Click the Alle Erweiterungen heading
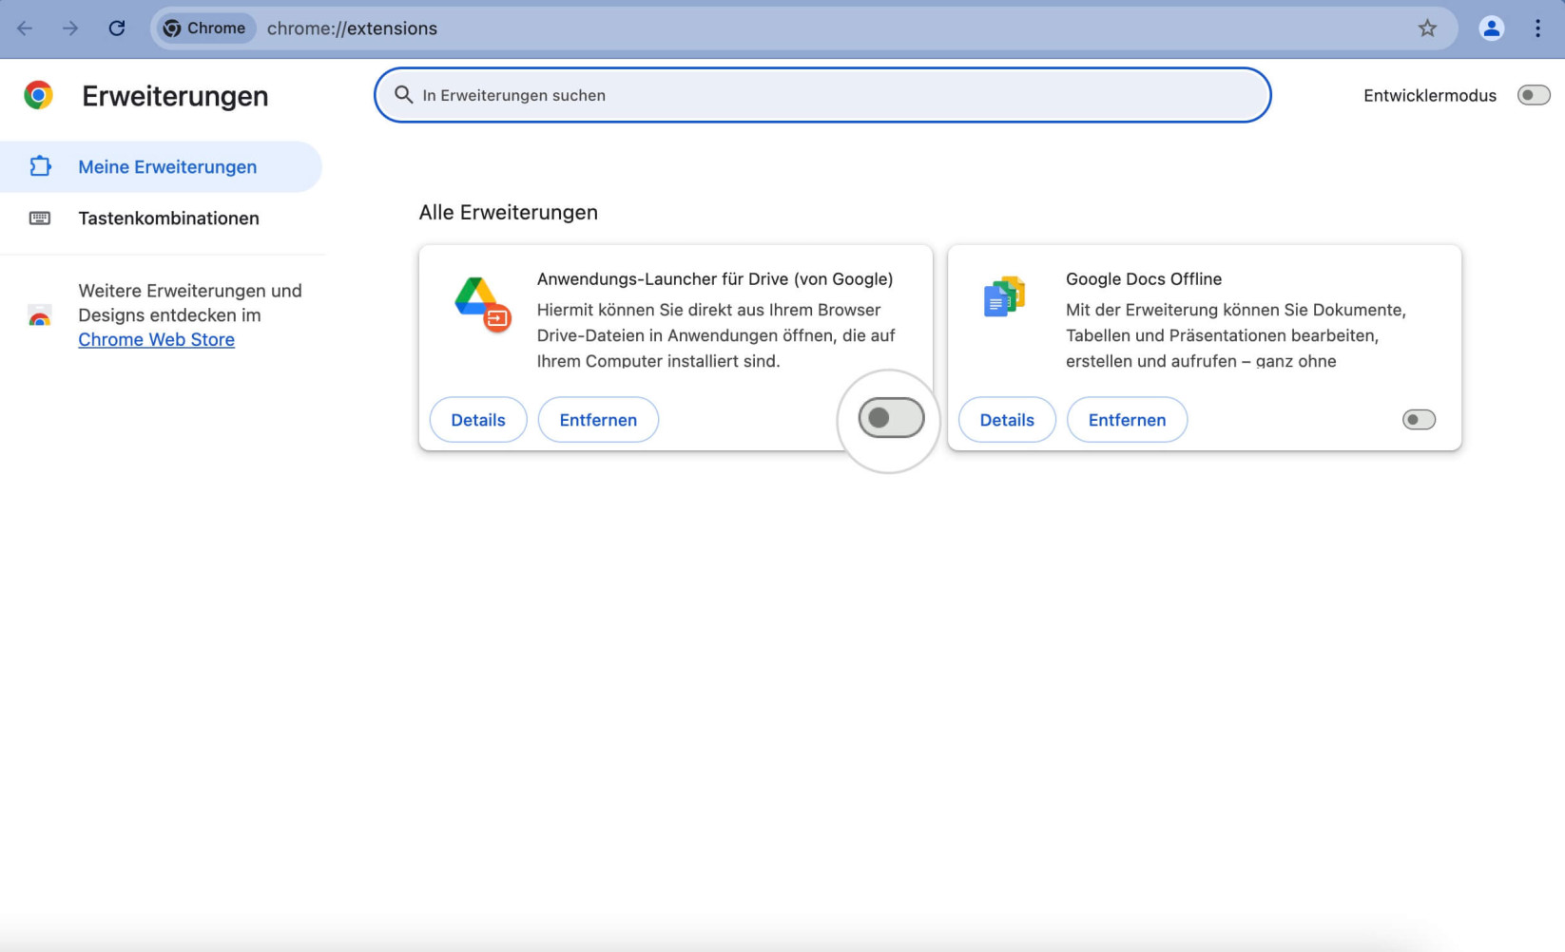 click(x=509, y=213)
